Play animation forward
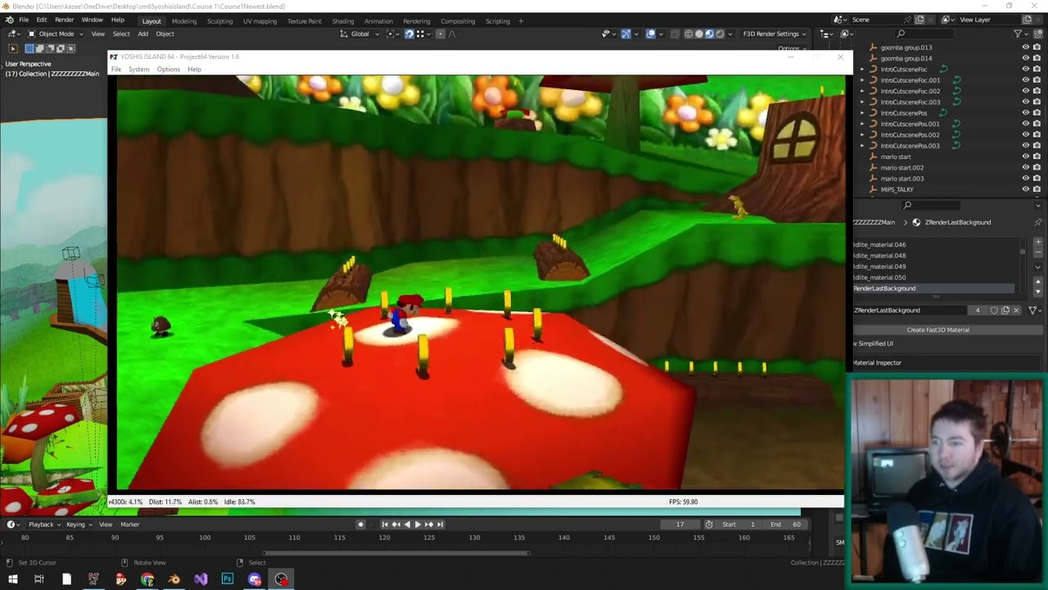 coord(418,524)
